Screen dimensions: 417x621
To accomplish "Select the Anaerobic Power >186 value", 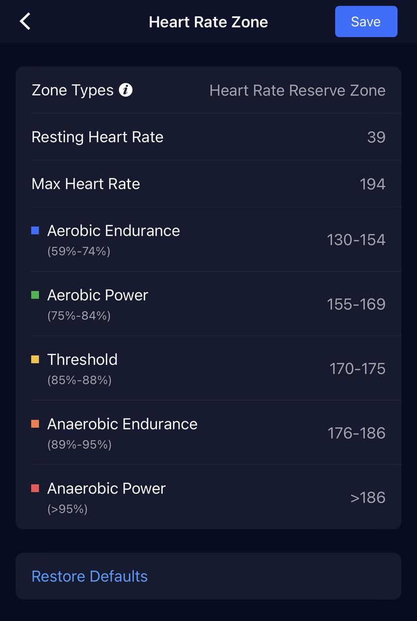I will 368,497.
